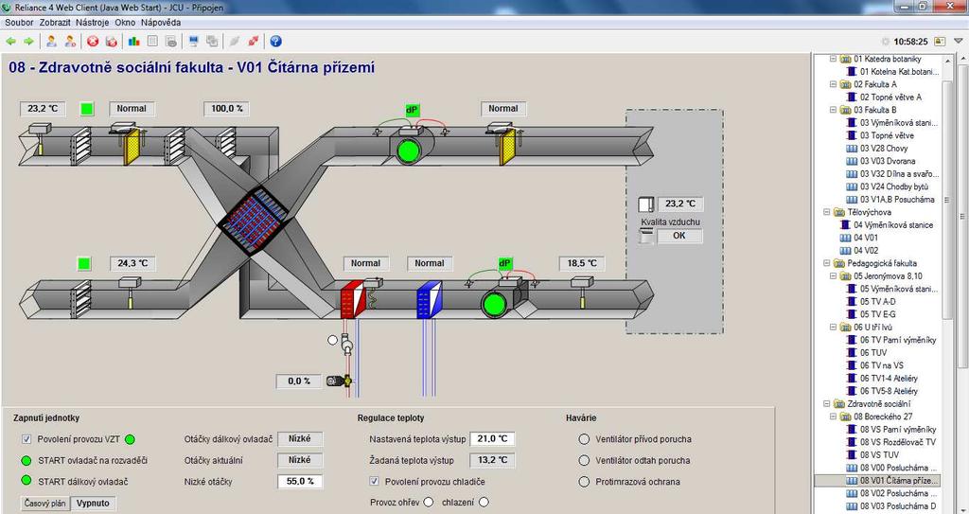Collapse the Zdravotně sociální node

pyautogui.click(x=826, y=404)
